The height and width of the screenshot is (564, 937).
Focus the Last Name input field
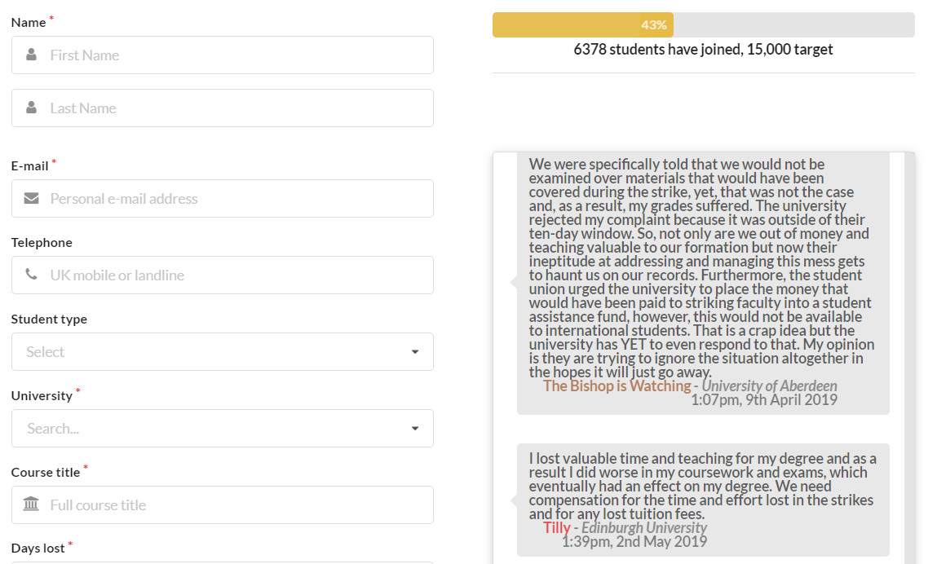click(x=223, y=108)
